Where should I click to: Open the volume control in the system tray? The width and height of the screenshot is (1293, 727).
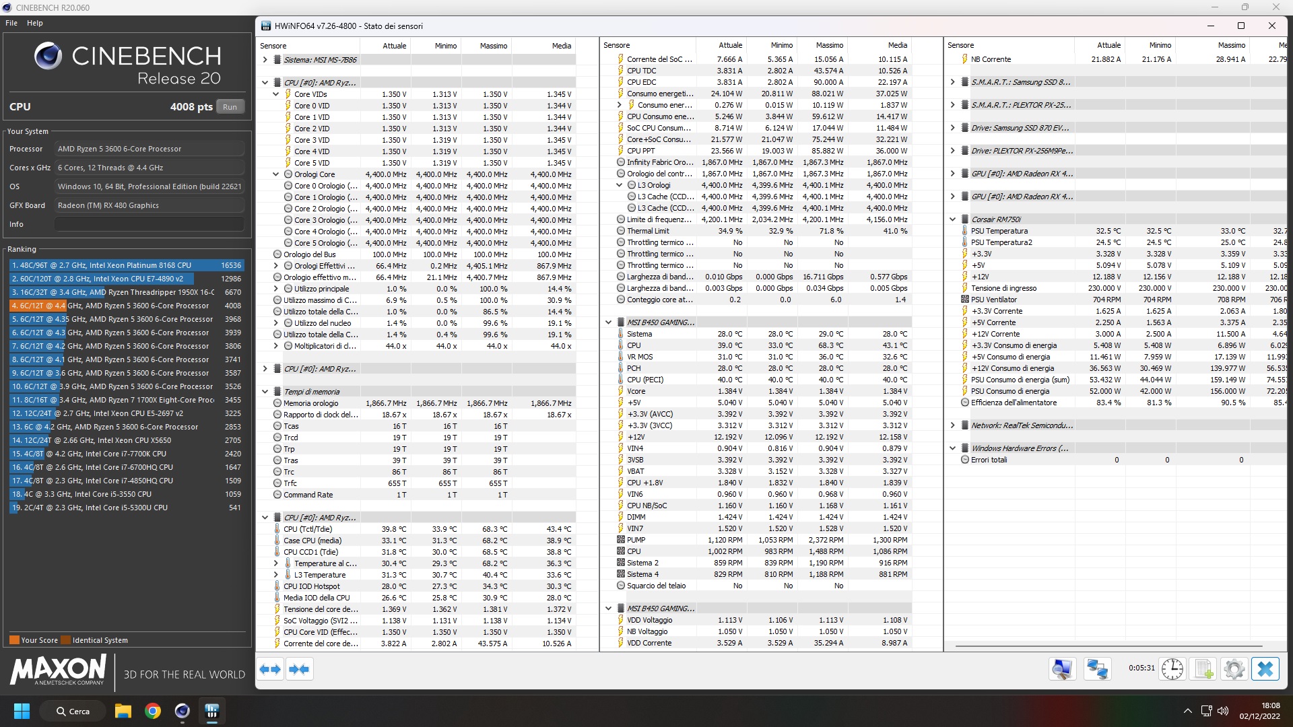(x=1223, y=711)
